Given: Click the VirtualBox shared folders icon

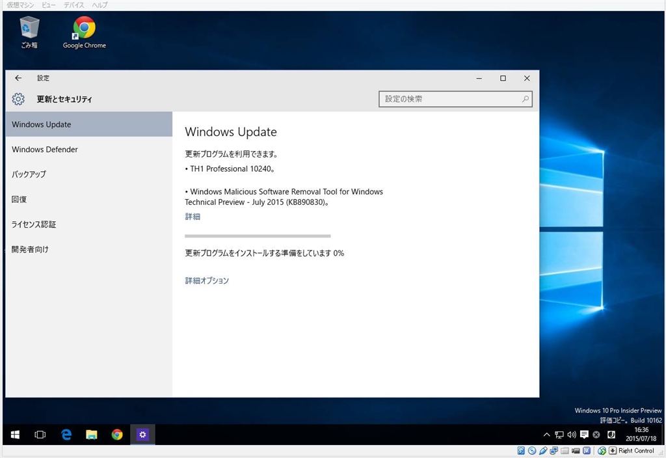Looking at the screenshot, I should [x=565, y=451].
